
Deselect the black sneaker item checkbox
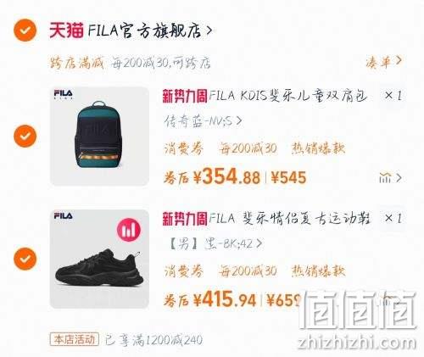[x=25, y=259]
